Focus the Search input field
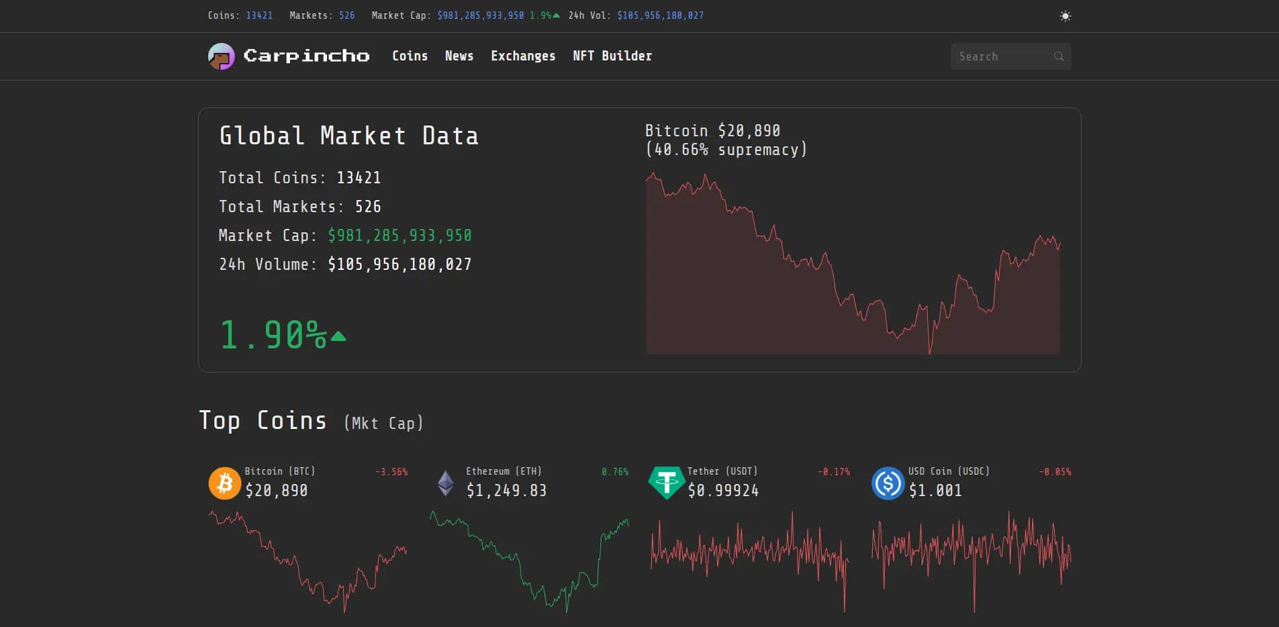Image resolution: width=1279 pixels, height=627 pixels. pos(1010,56)
